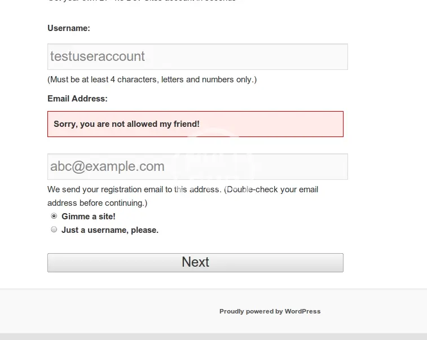
Task: Select the "Gimme a site!" radio button
Action: point(54,216)
